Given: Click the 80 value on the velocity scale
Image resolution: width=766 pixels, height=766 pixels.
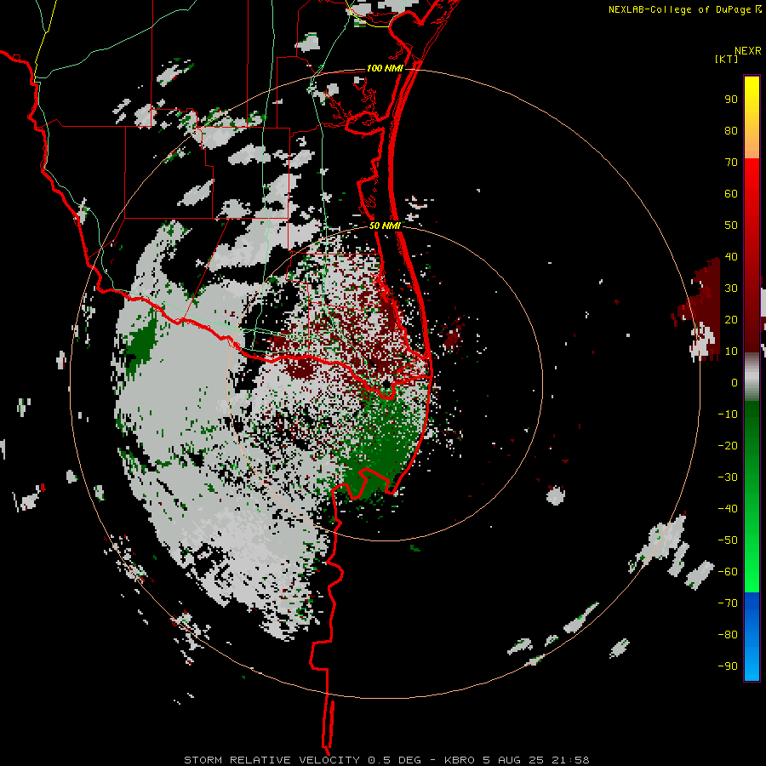Looking at the screenshot, I should [x=731, y=130].
